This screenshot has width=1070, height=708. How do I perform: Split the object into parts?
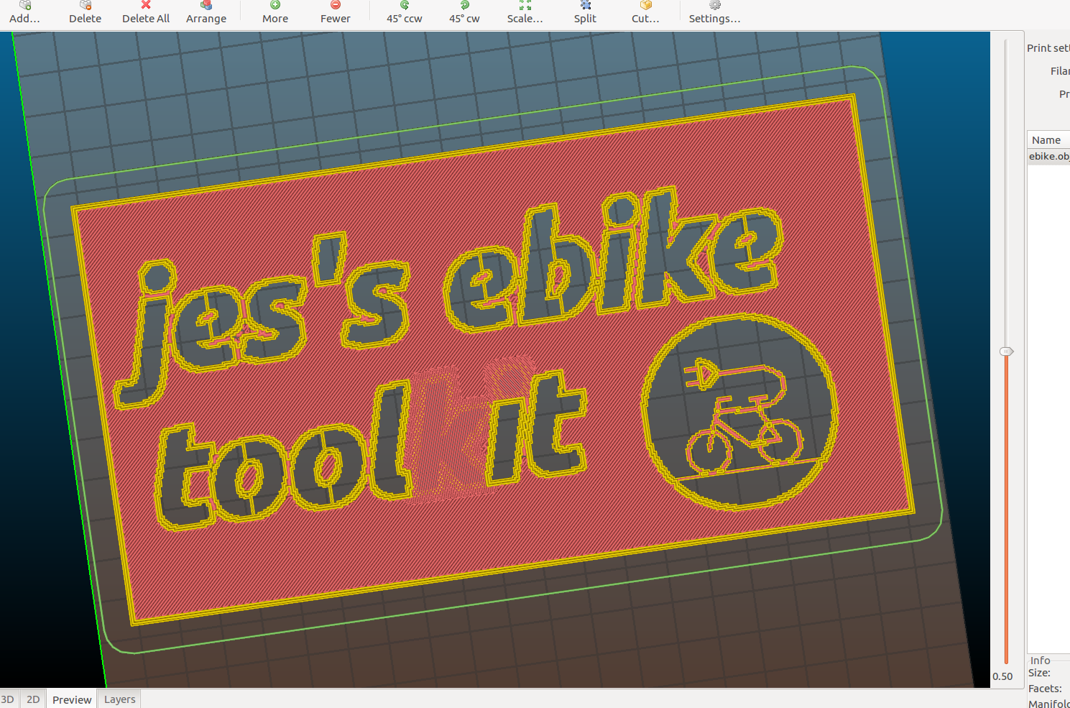coord(585,12)
